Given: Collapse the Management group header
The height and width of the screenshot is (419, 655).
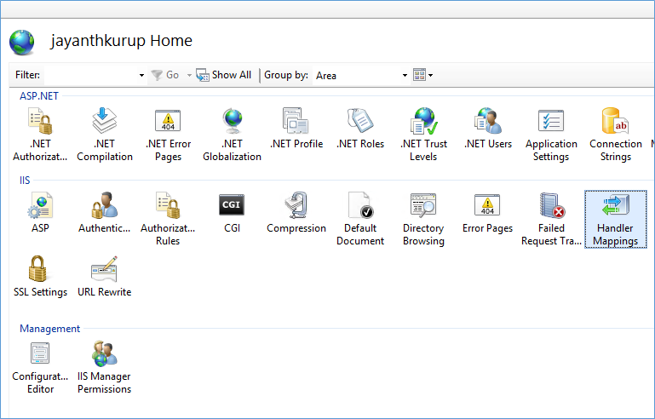Looking at the screenshot, I should click(x=49, y=329).
